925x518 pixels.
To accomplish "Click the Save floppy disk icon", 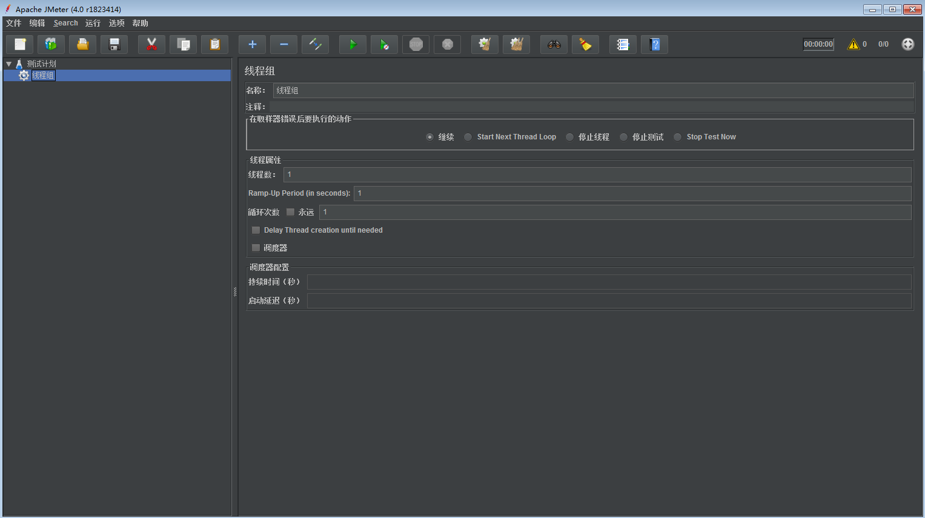I will click(x=114, y=44).
